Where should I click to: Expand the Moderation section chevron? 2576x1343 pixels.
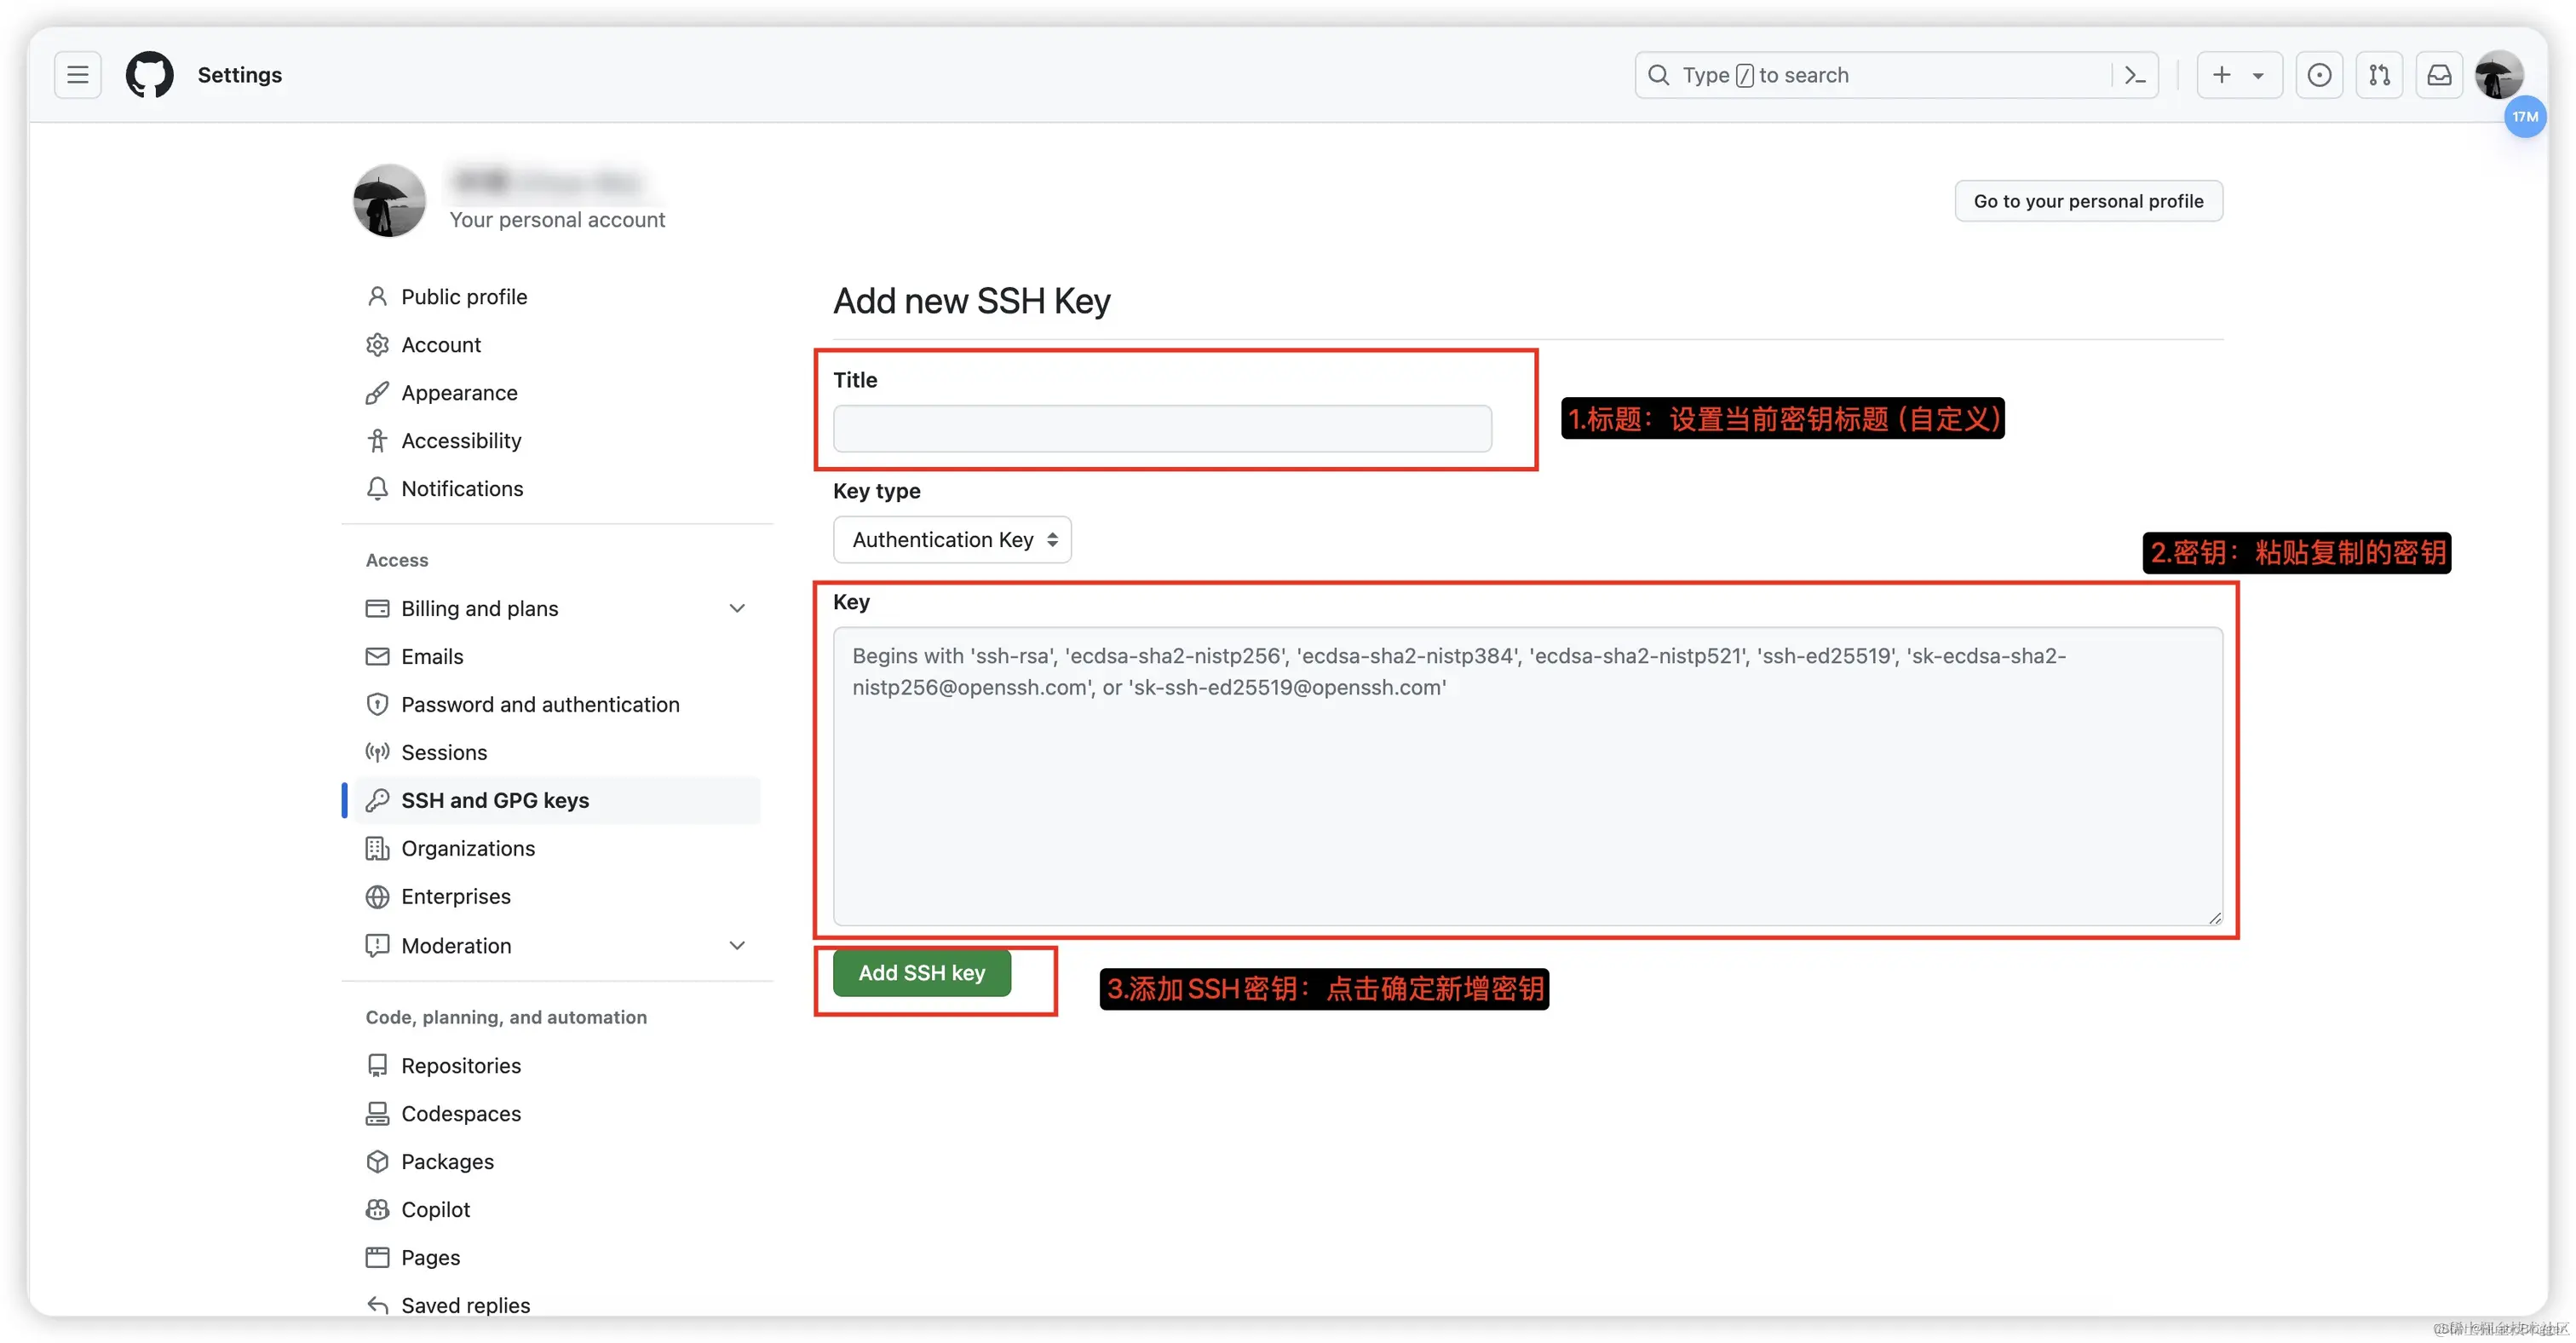[x=737, y=945]
